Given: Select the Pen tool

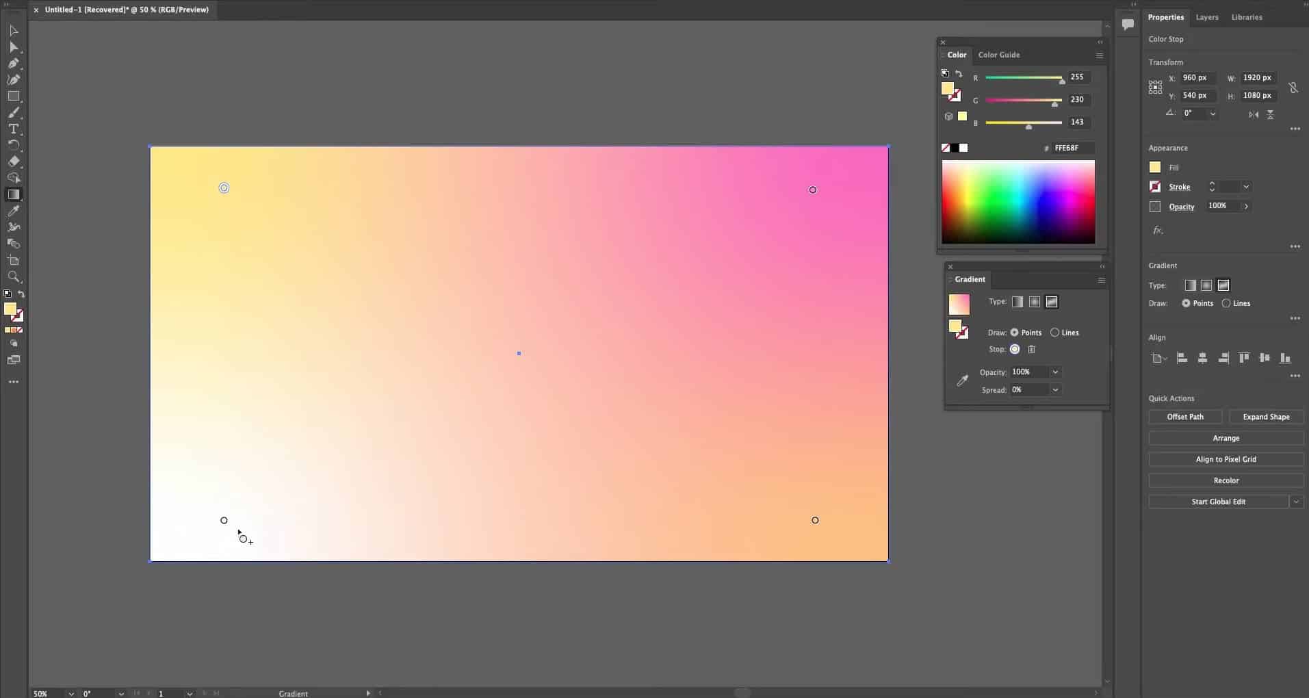Looking at the screenshot, I should point(13,64).
